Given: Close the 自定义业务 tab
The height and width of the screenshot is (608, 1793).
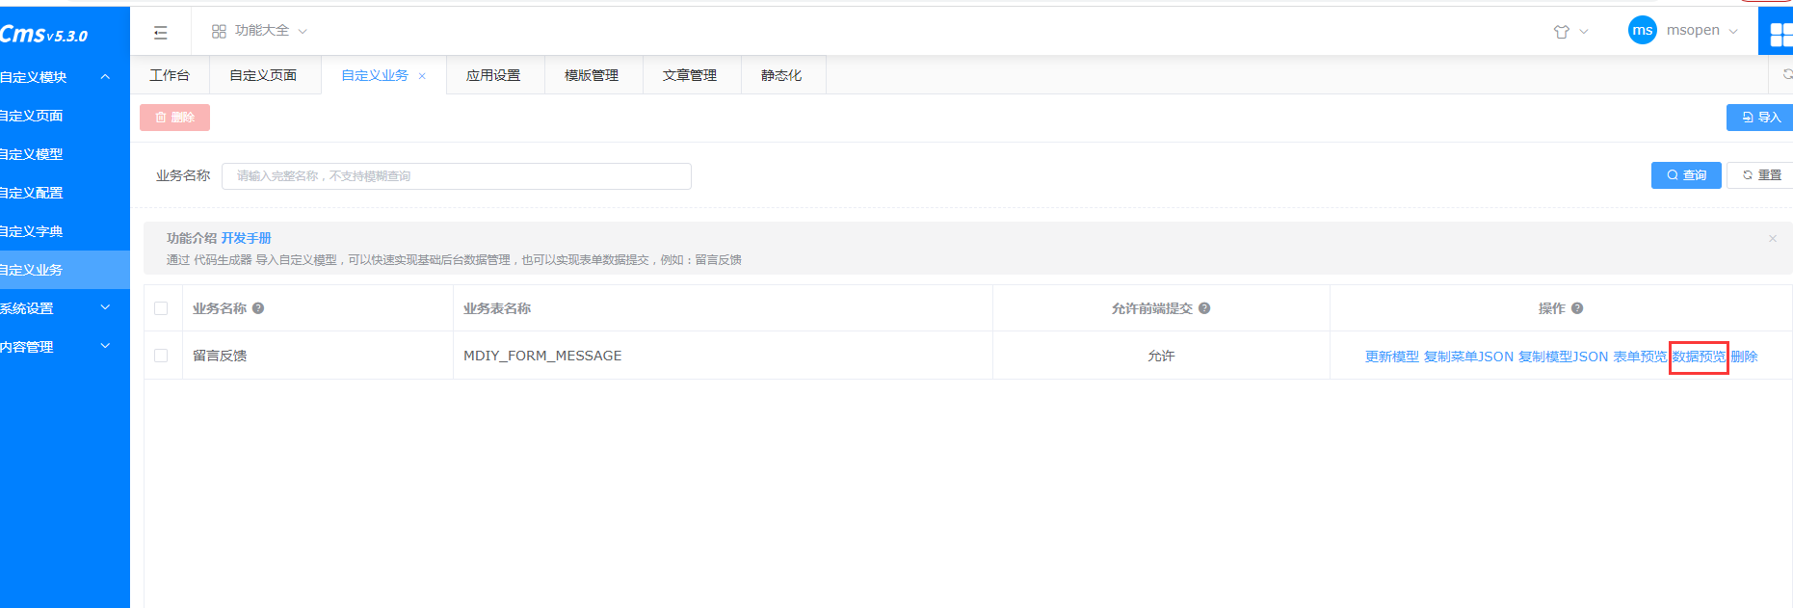Looking at the screenshot, I should [x=422, y=76].
